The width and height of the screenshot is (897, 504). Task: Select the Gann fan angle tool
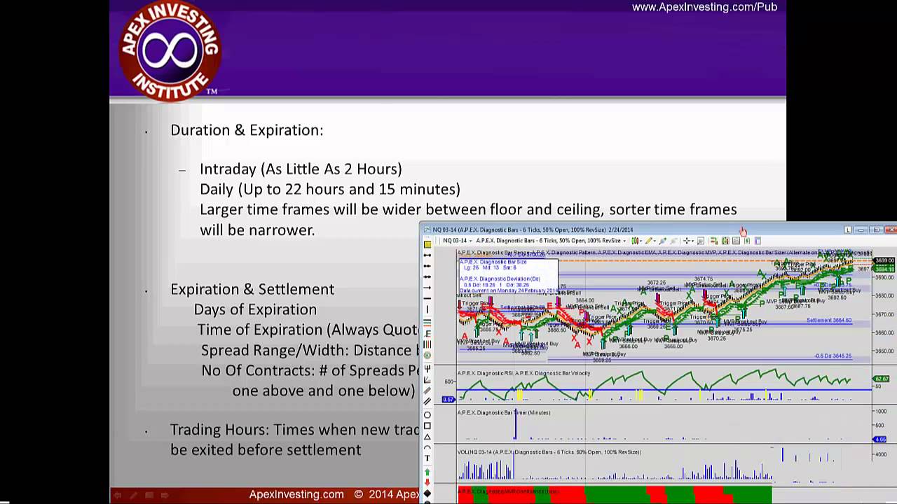tap(427, 379)
